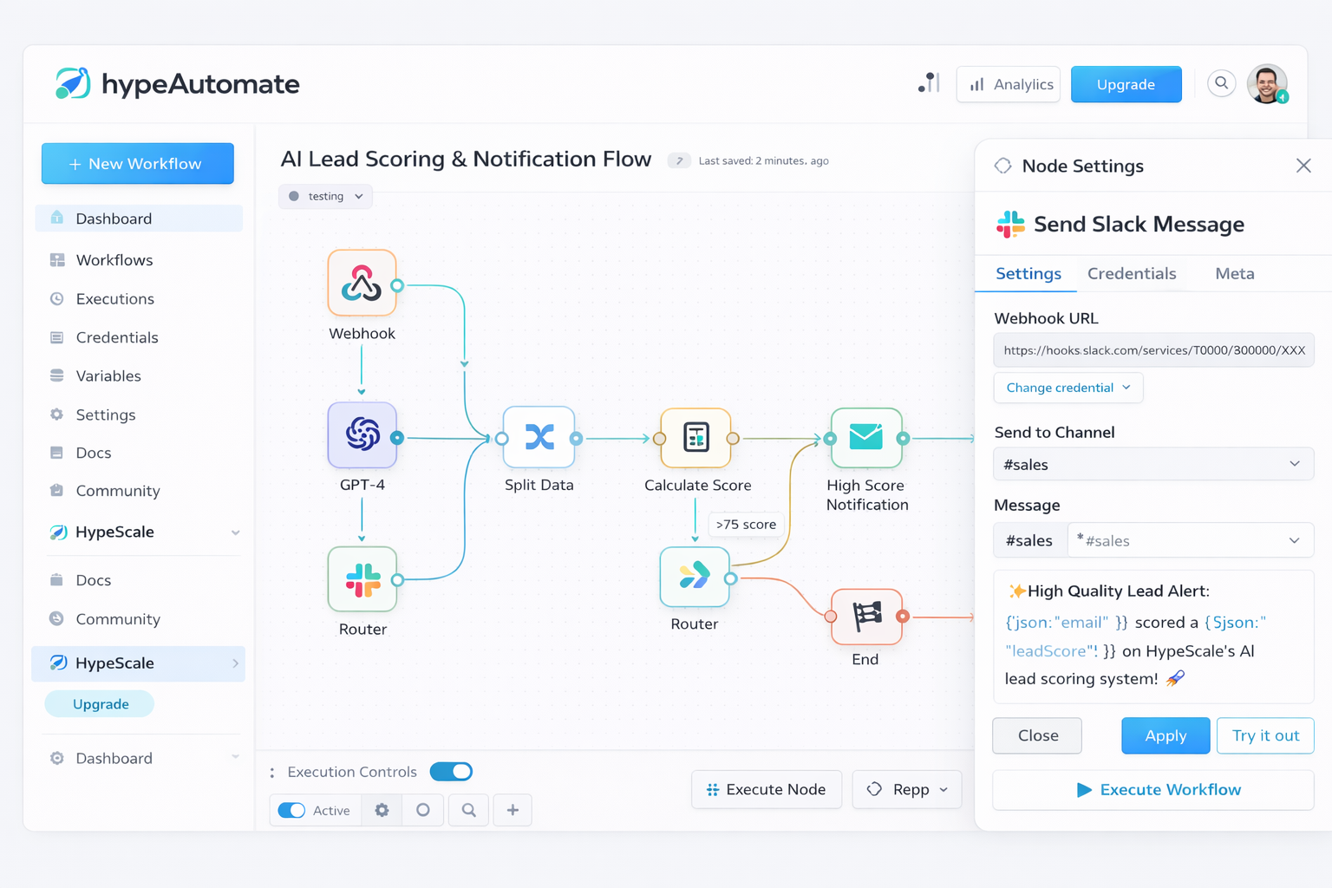Select the High Score Notification node
1332x888 pixels.
(865, 438)
